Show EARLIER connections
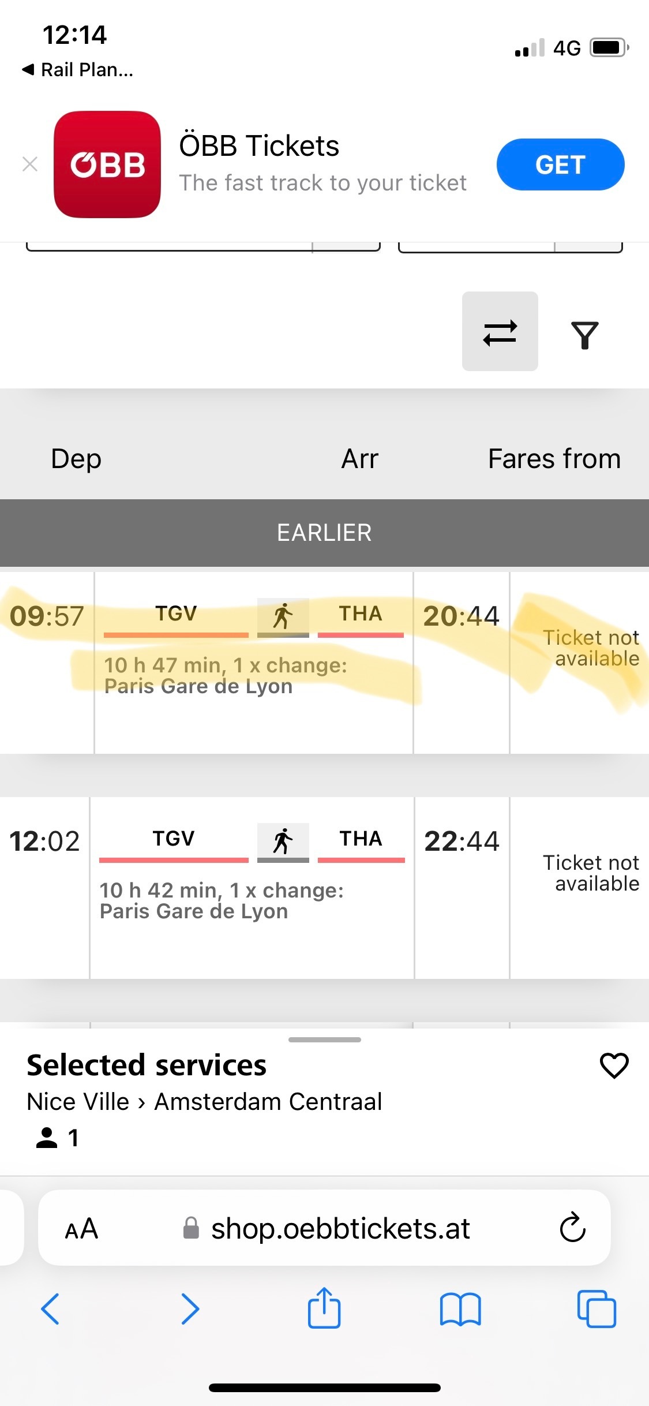This screenshot has height=1406, width=649. (x=324, y=533)
